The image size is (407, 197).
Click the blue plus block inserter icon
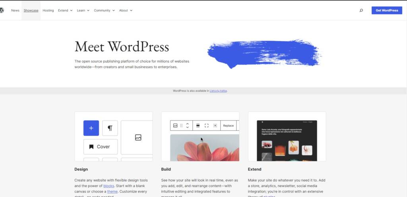tap(91, 128)
